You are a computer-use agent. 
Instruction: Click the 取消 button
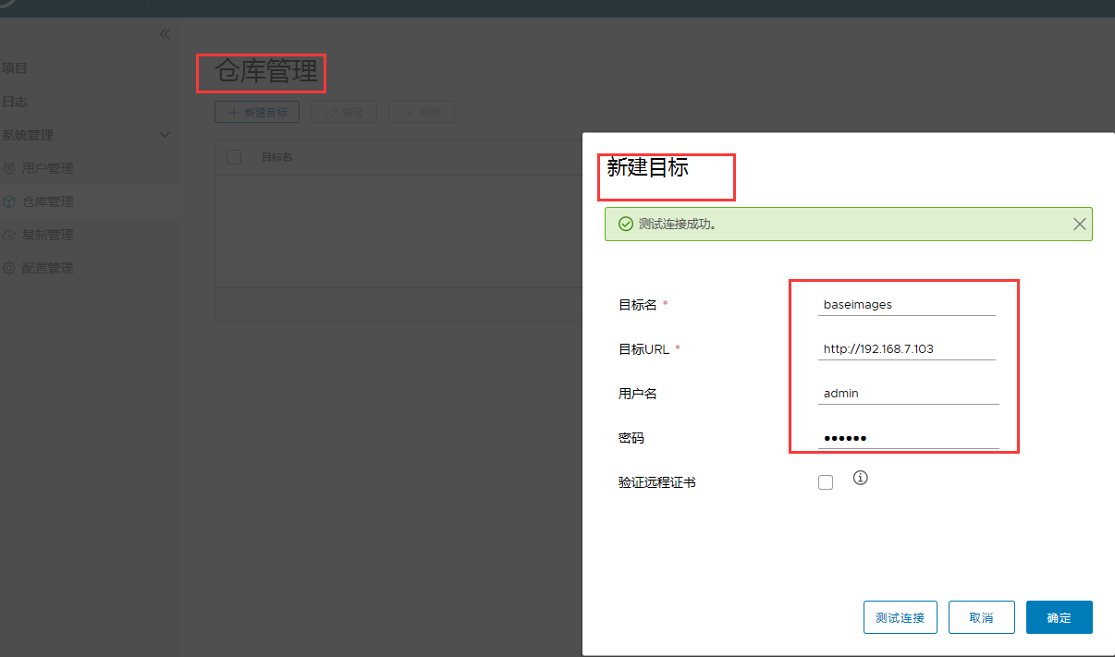[x=982, y=617]
